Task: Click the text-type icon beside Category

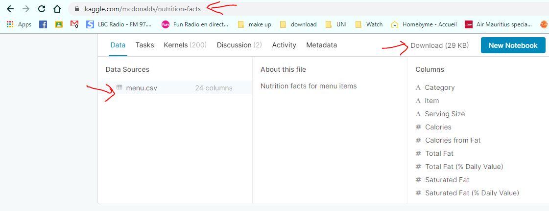Action: [418, 88]
